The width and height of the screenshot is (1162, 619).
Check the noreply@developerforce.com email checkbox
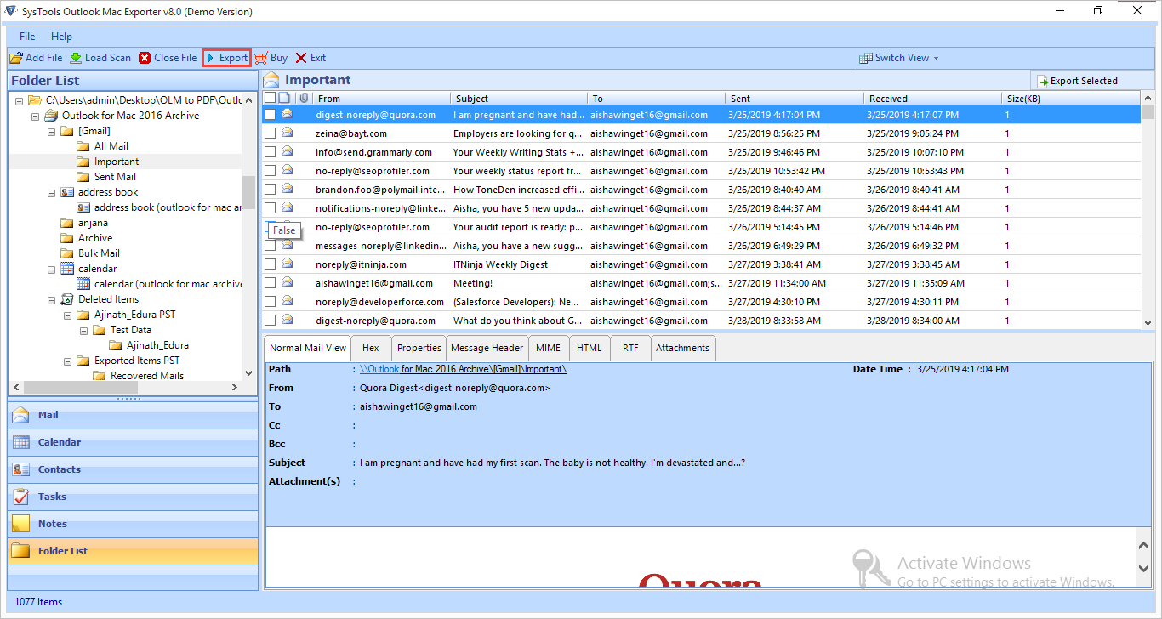pos(270,302)
